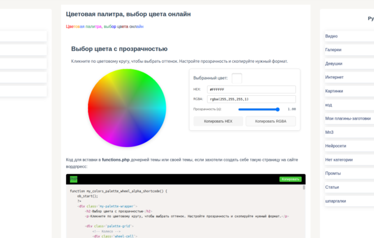Screen dimensions: 374x238
Task: Focus the HEX value input field
Action: (x=251, y=90)
